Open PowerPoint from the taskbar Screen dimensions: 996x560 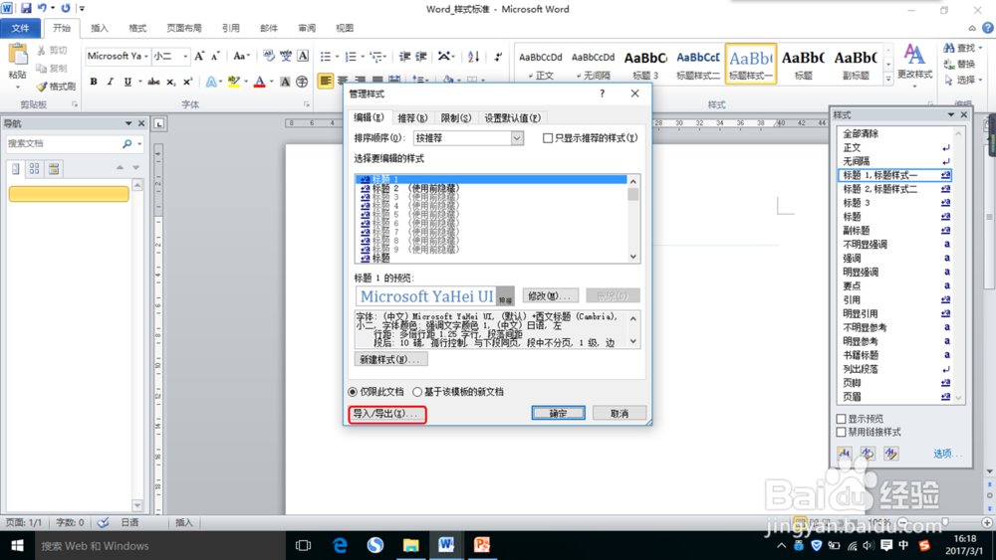(x=482, y=545)
